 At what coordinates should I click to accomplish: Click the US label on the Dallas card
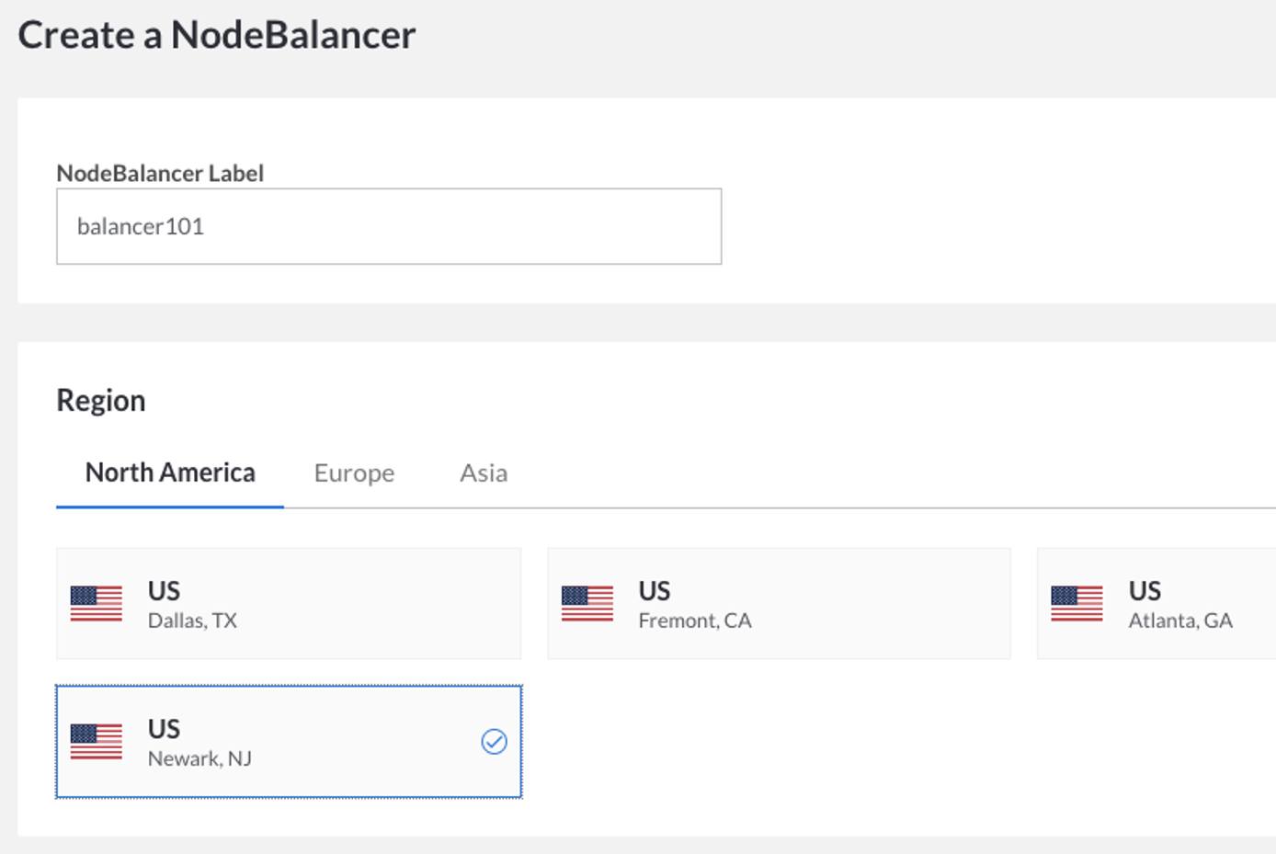(163, 591)
